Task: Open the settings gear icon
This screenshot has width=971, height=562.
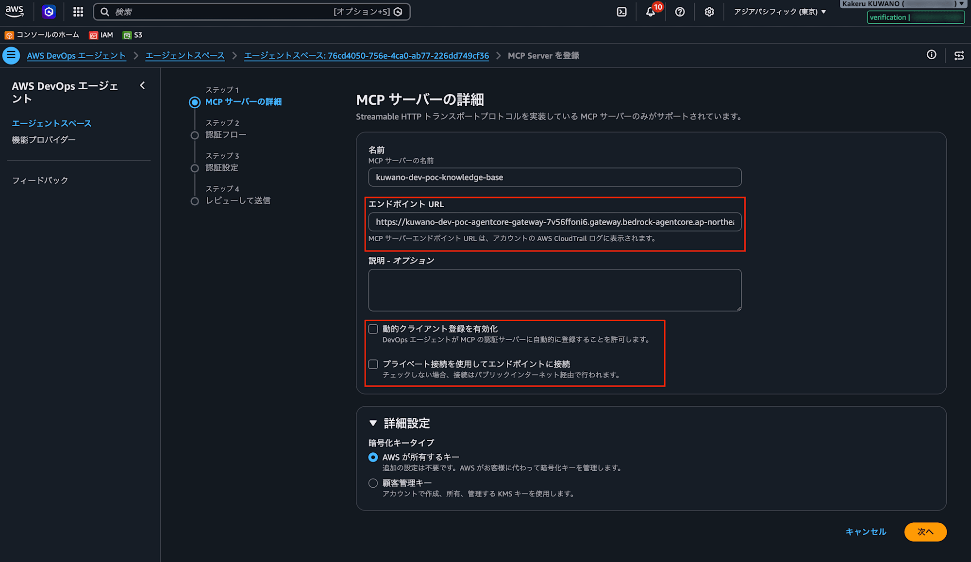Action: (709, 12)
